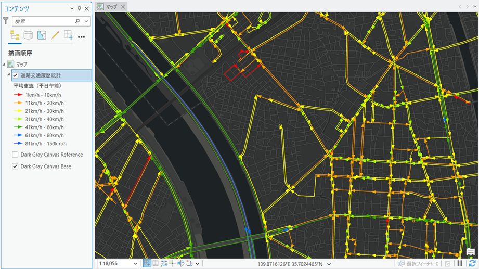Select the マップ view tab
Screen dimensions: 479x269
[x=111, y=7]
